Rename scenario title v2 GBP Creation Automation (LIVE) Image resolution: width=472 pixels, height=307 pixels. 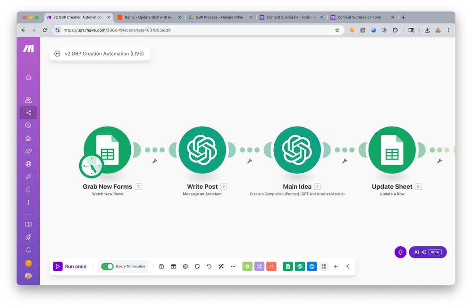click(104, 54)
